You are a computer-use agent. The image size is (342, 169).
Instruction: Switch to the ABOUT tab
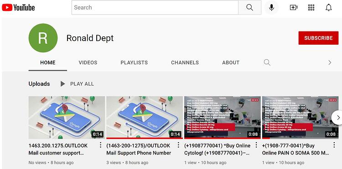pyautogui.click(x=231, y=62)
